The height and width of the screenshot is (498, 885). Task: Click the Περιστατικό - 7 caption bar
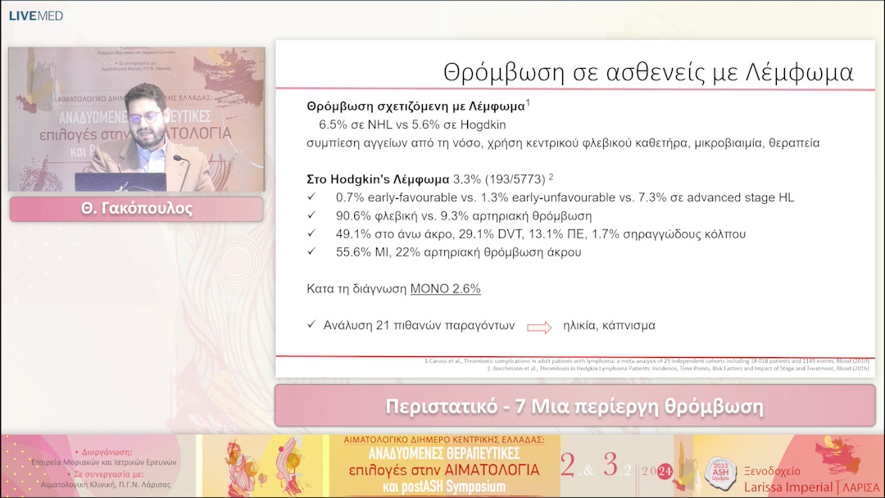tap(574, 406)
